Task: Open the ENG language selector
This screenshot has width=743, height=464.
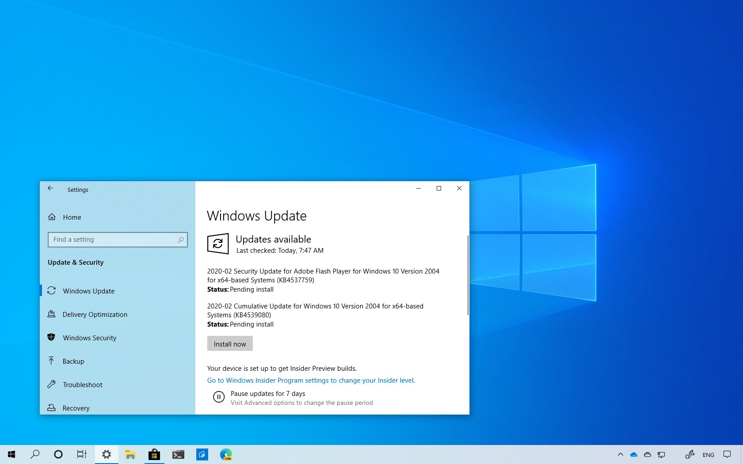Action: [708, 454]
